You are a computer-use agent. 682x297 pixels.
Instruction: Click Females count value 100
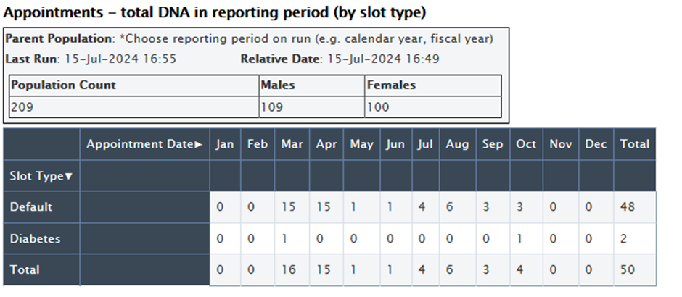tap(378, 106)
